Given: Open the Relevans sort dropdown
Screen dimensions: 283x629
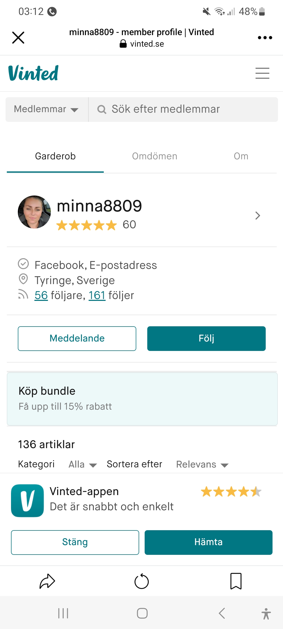Looking at the screenshot, I should coord(202,464).
